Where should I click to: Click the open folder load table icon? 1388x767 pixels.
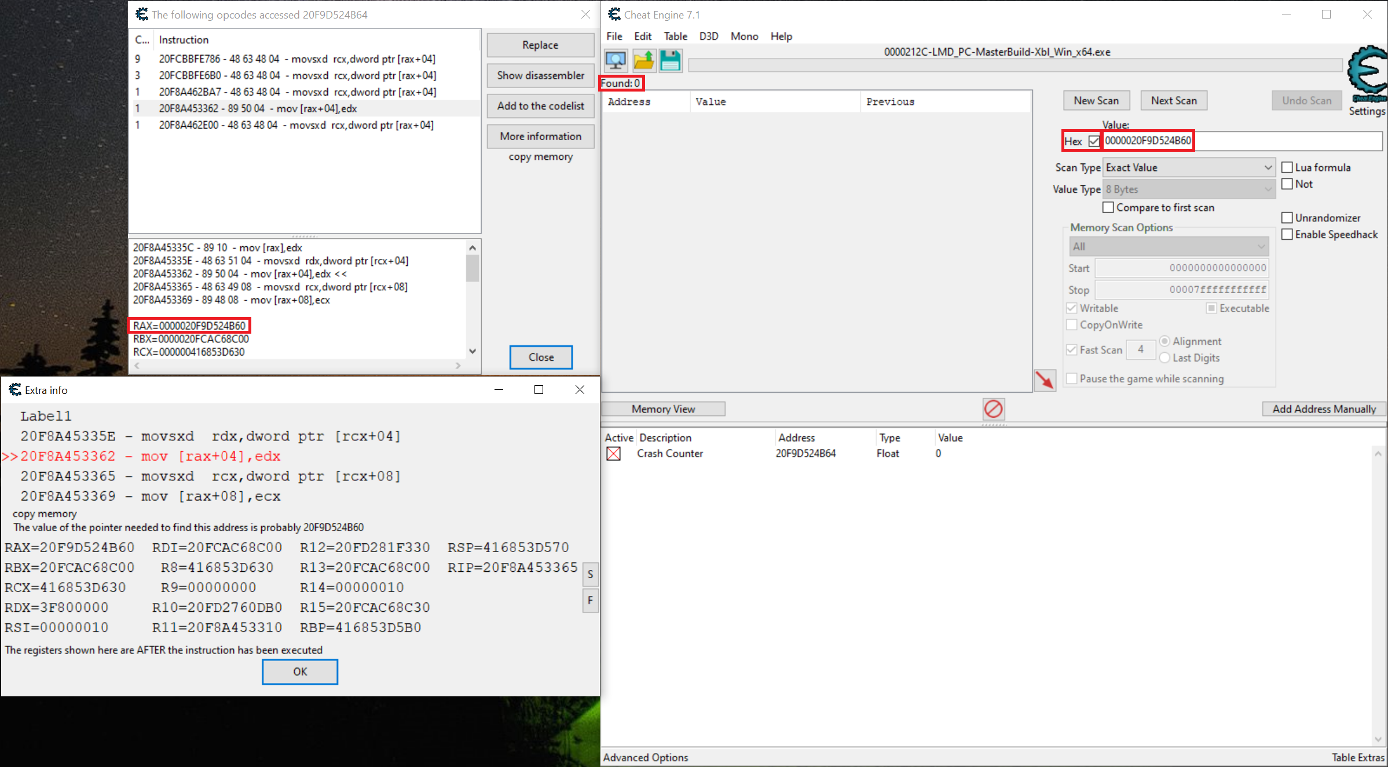(x=643, y=60)
